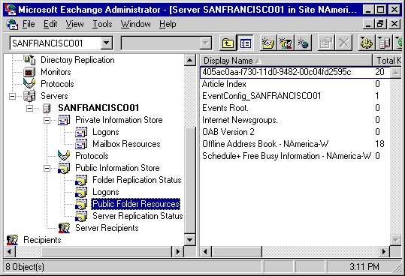The image size is (405, 276).
Task: Select the Offline Address Book - NAmerica-W row
Action: 295,144
